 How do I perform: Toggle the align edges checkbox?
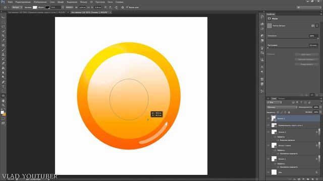[x=127, y=7]
